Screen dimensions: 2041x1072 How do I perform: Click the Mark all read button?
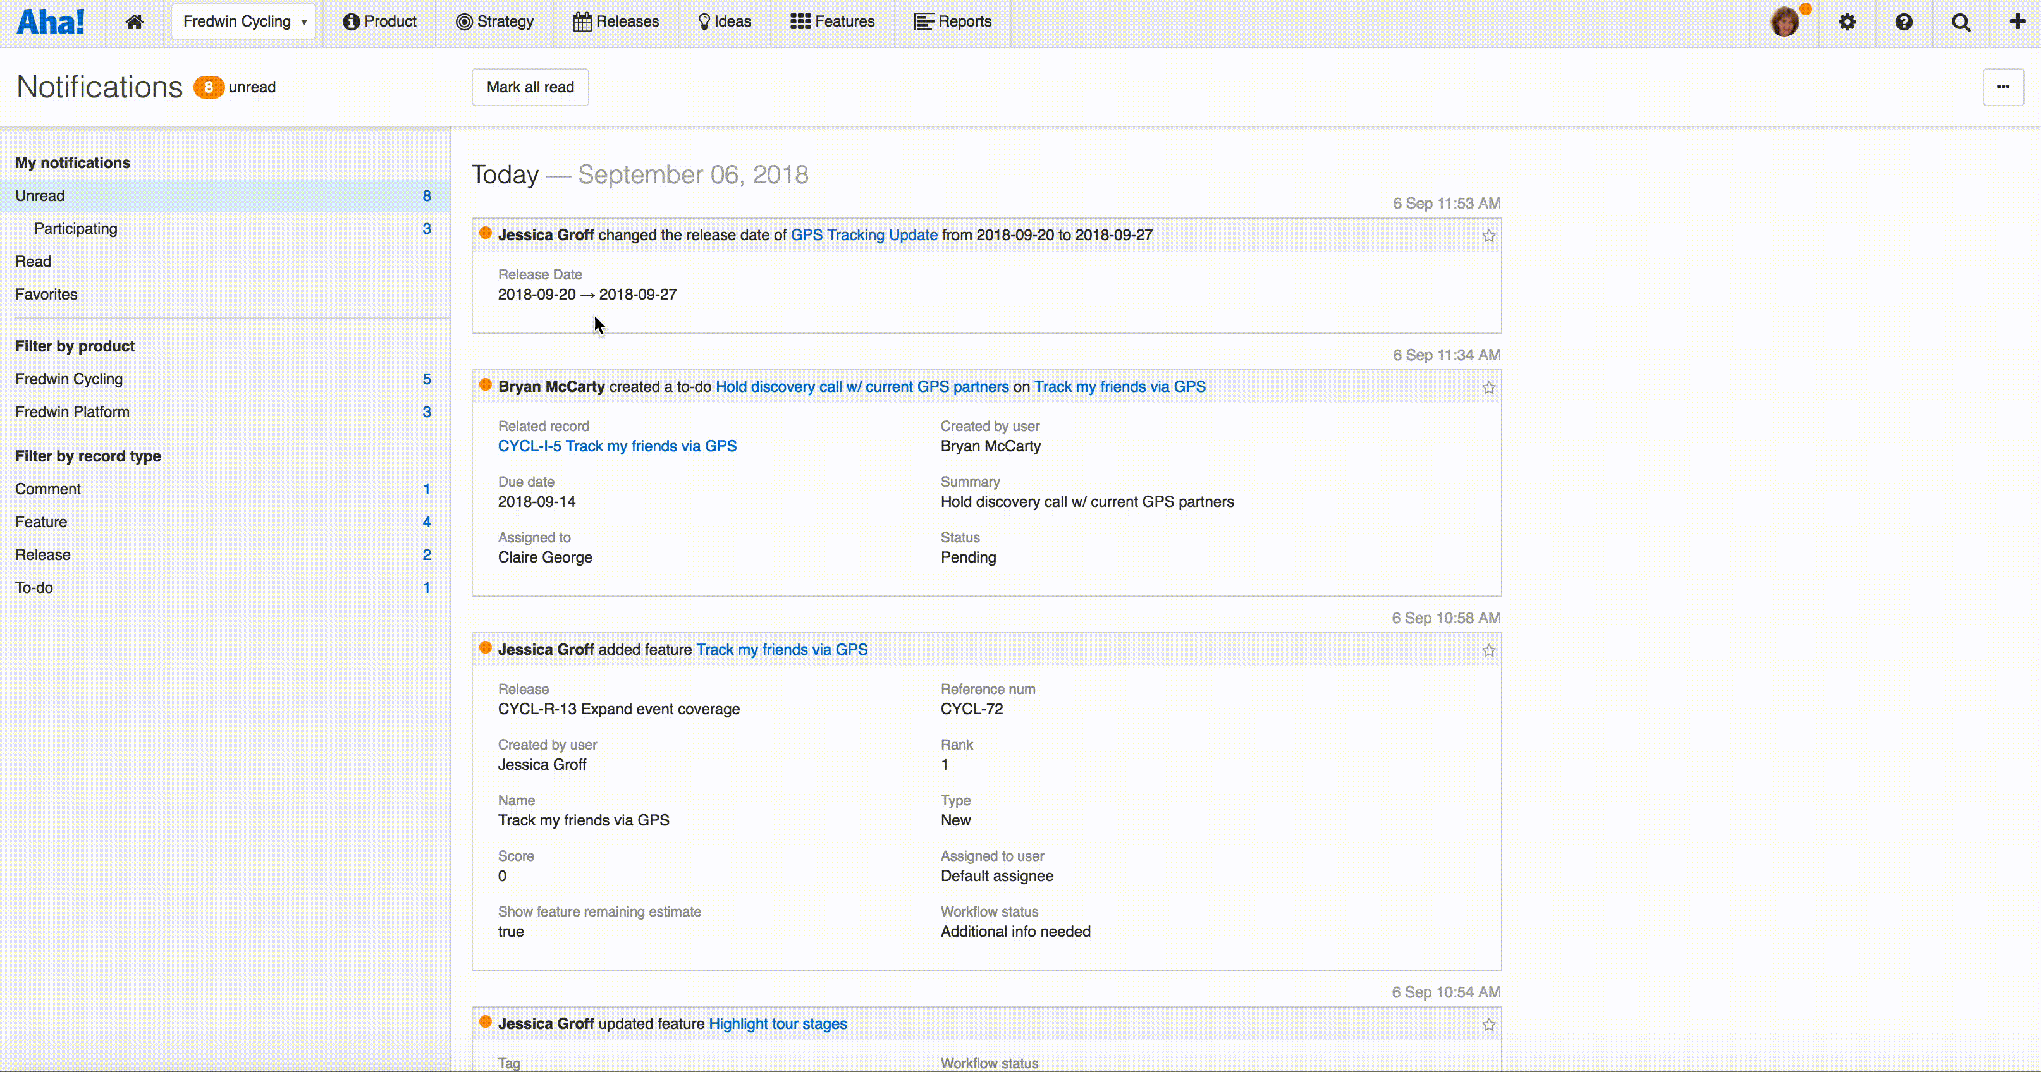click(x=530, y=87)
